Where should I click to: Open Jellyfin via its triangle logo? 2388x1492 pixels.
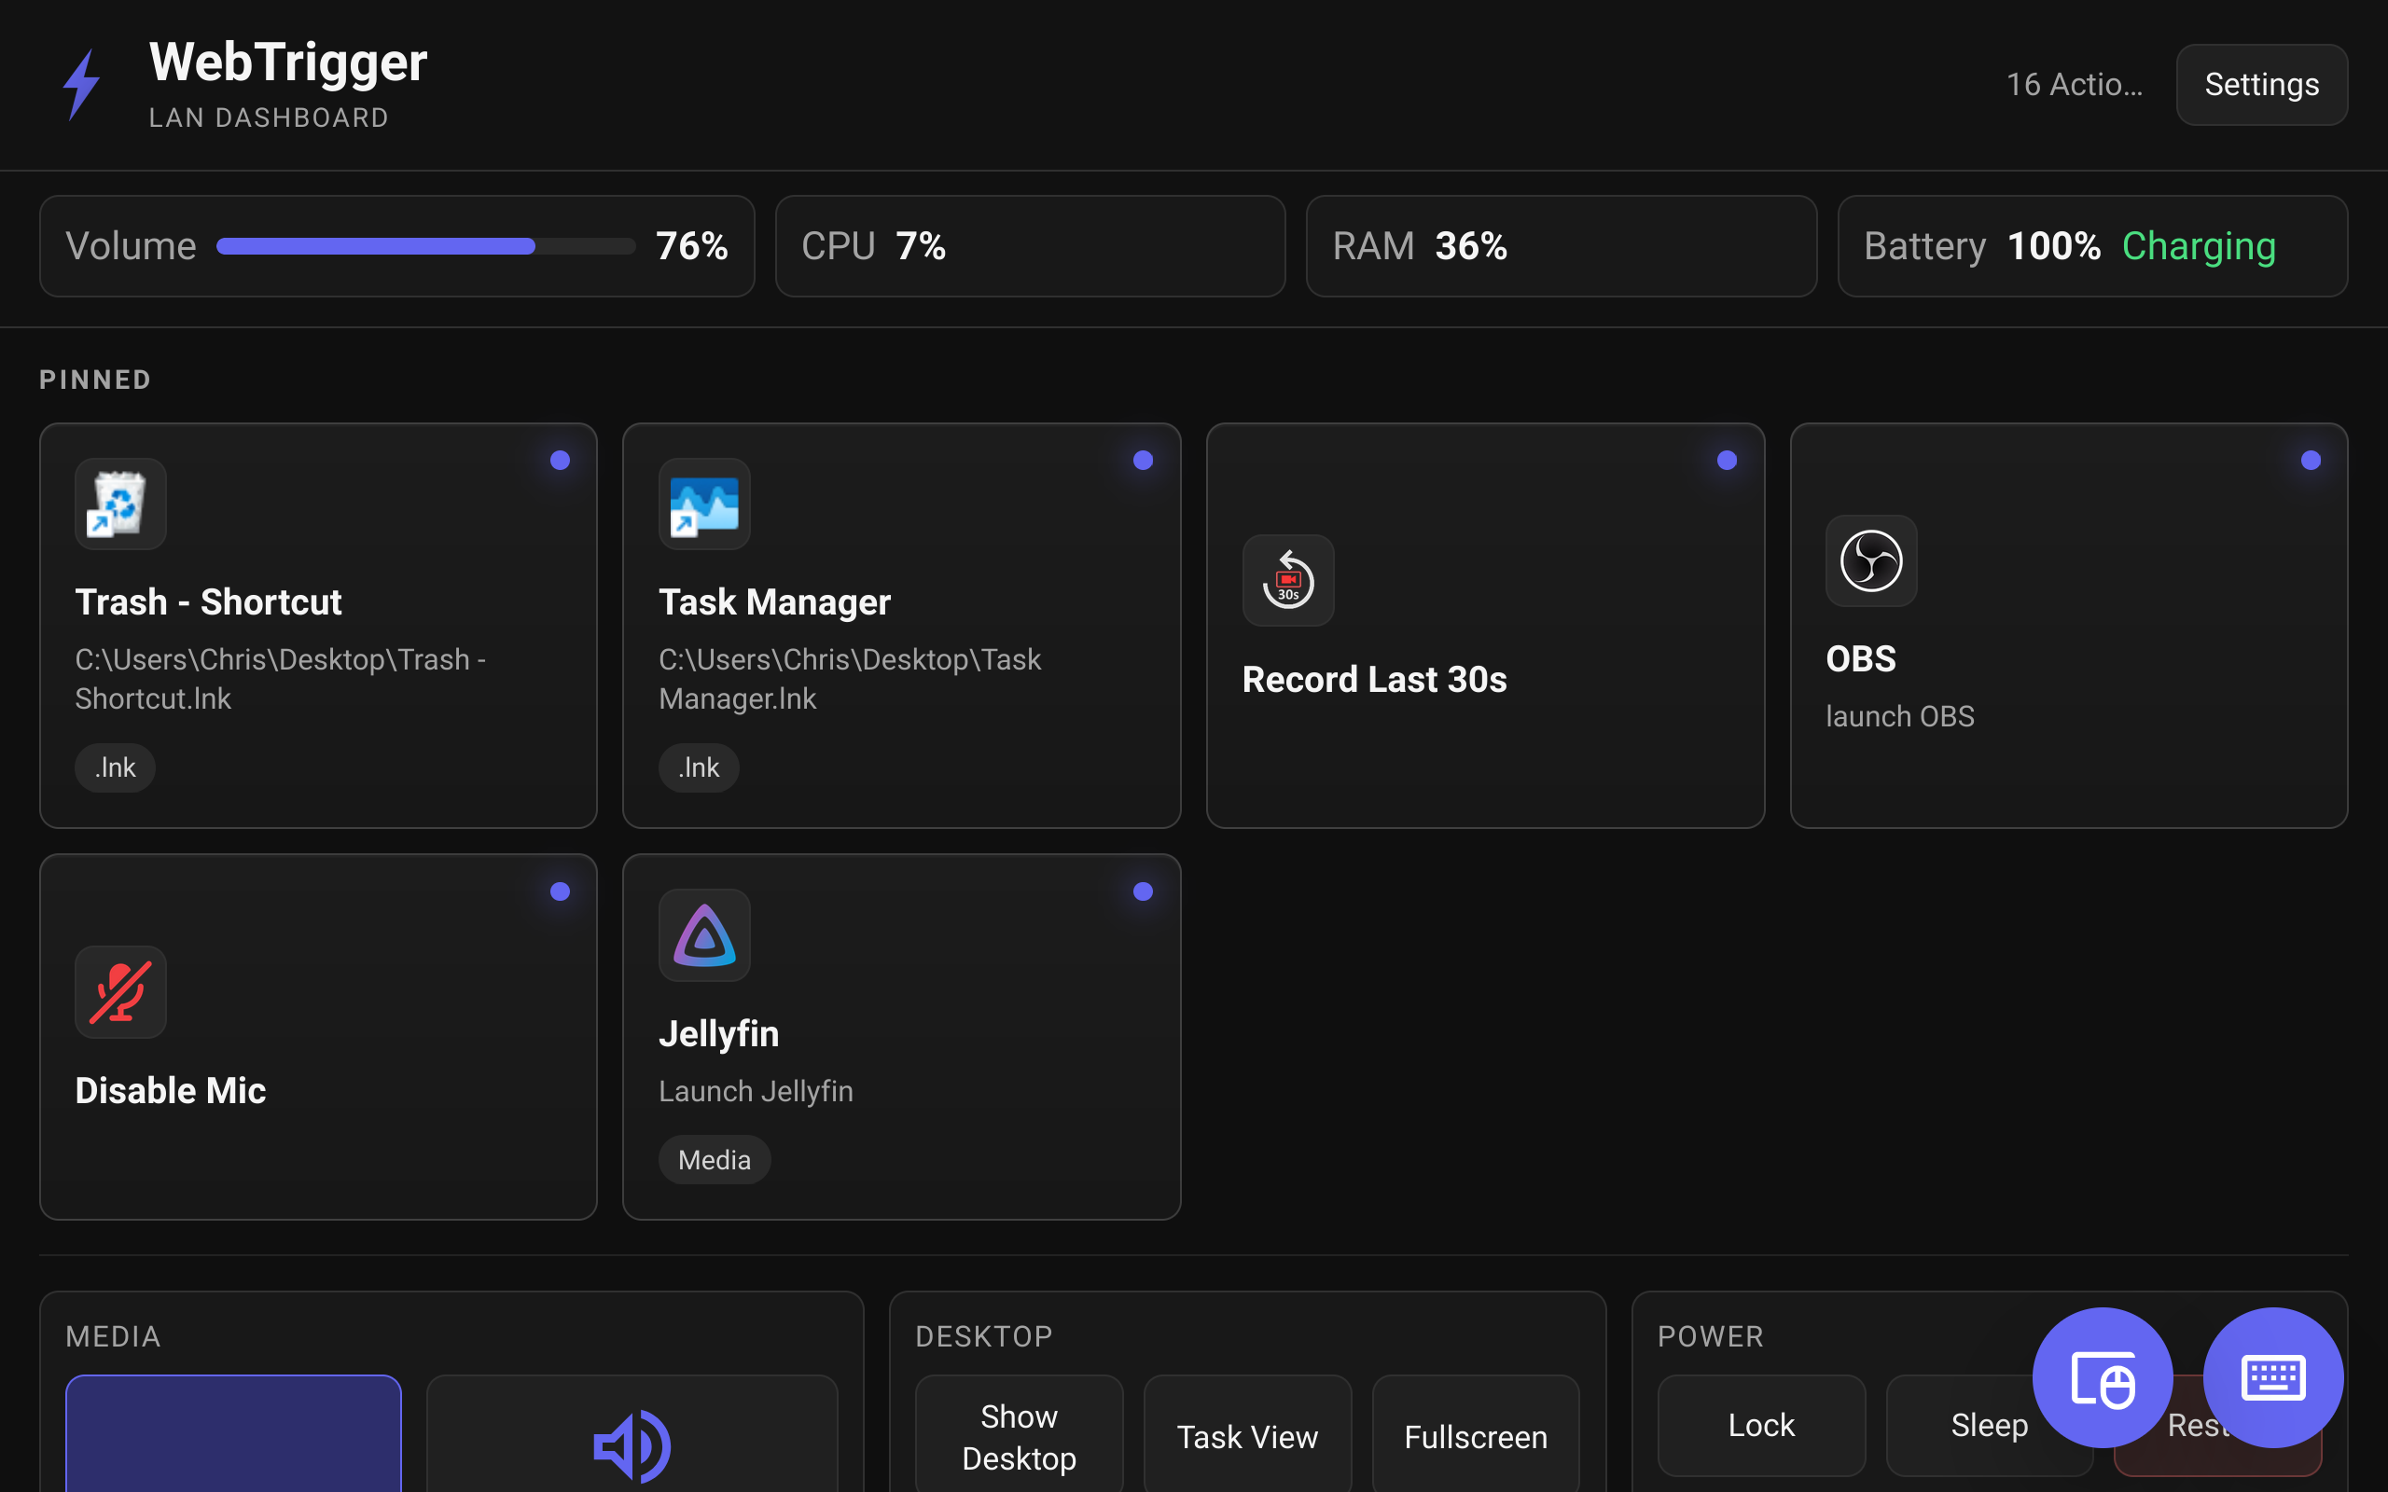703,934
